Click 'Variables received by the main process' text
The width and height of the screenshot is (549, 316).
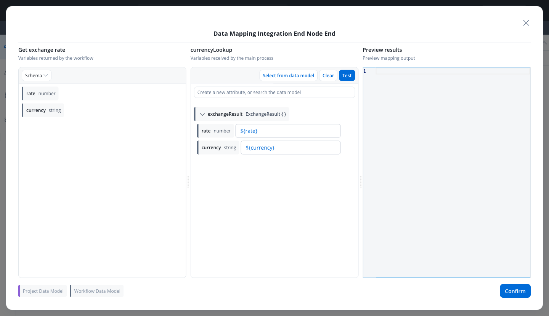[x=232, y=58]
